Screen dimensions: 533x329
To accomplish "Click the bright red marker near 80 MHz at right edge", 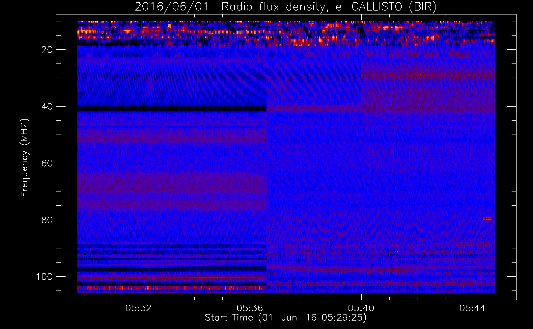I will (x=487, y=219).
